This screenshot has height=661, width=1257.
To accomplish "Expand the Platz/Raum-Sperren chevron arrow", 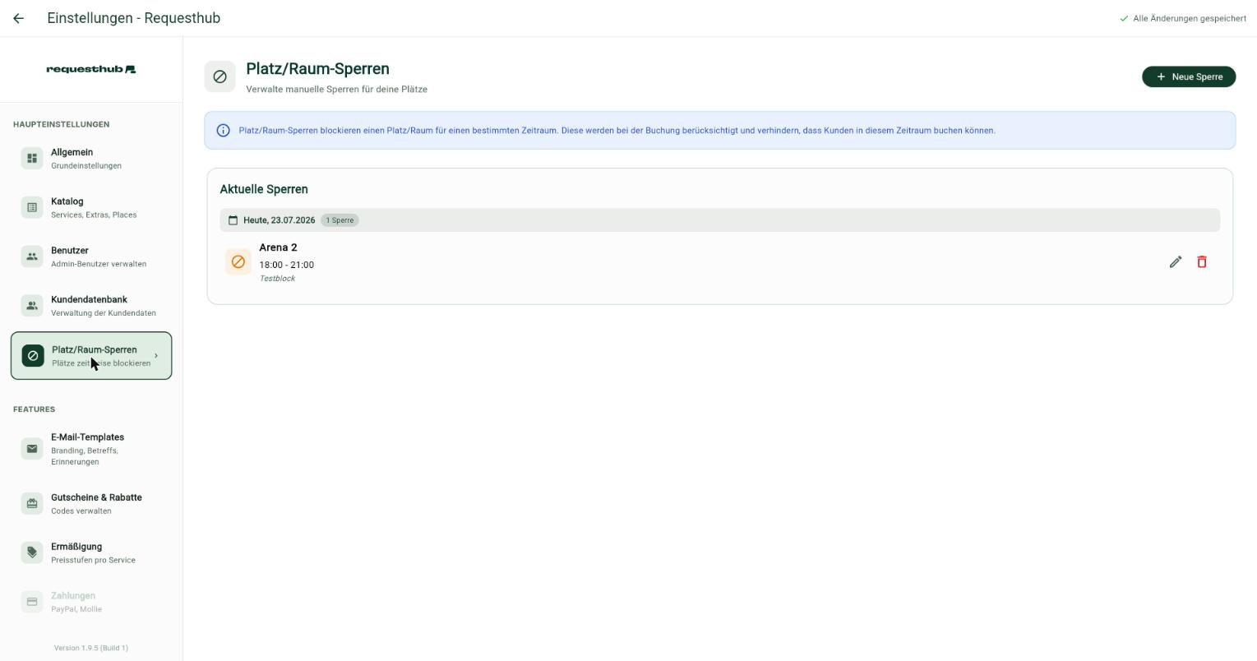I will click(156, 356).
